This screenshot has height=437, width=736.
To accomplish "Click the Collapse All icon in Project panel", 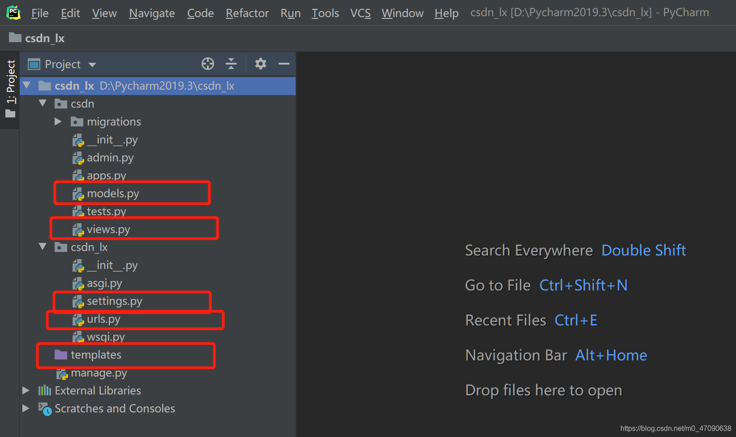I will point(231,64).
